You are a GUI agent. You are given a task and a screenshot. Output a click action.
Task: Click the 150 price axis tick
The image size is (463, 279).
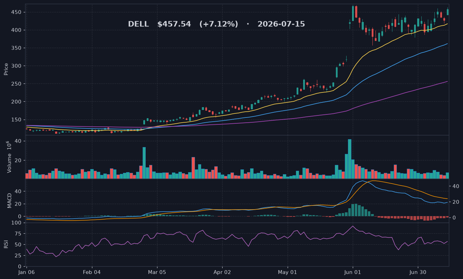pyautogui.click(x=17, y=120)
